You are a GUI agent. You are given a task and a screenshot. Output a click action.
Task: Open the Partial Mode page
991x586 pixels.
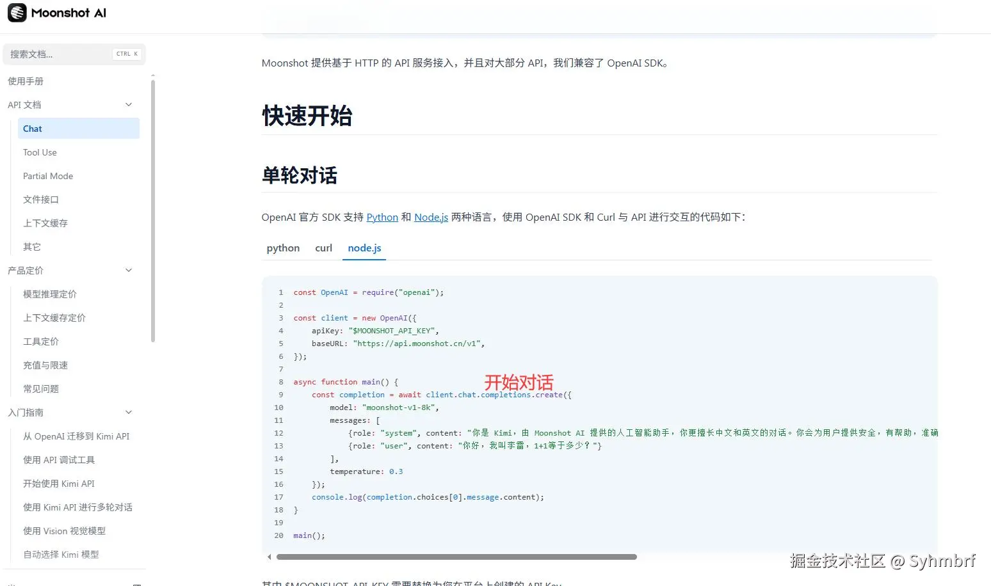pyautogui.click(x=48, y=176)
